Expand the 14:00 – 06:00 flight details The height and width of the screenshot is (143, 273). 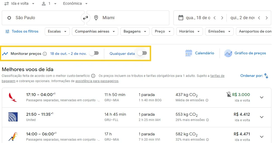click(x=262, y=137)
